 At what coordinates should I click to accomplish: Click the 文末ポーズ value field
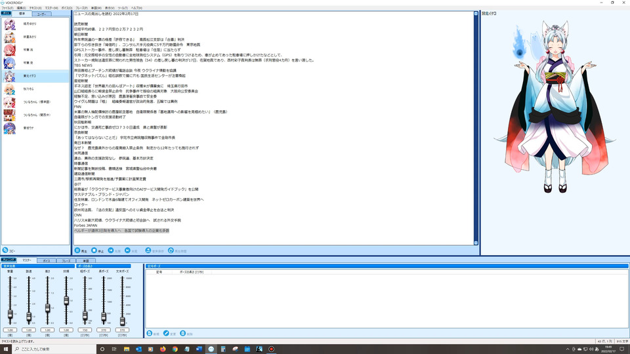(122, 330)
